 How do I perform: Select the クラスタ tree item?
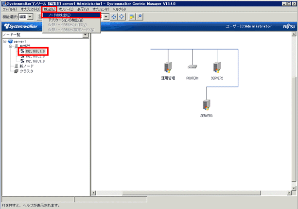[26, 71]
